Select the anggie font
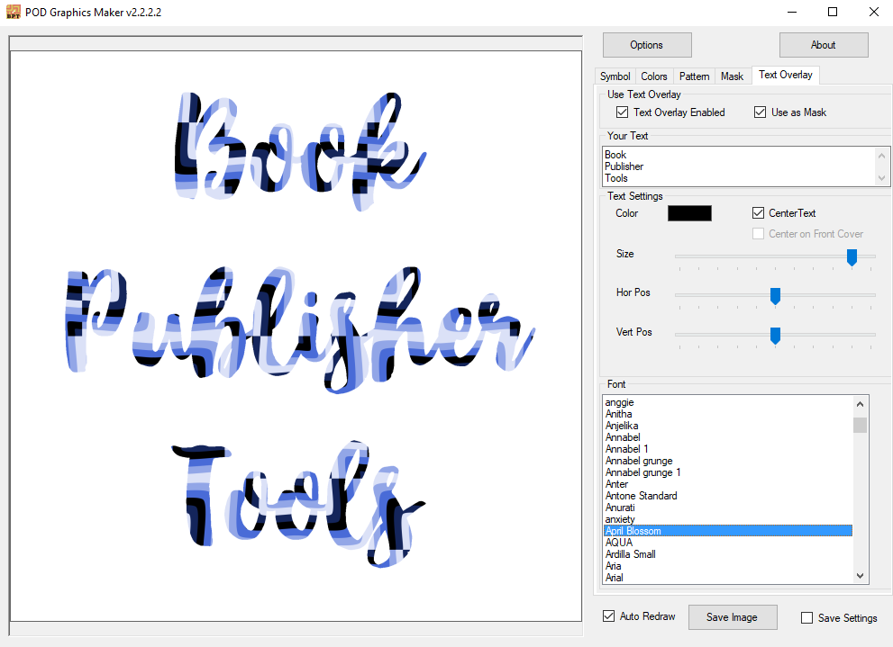Screen dimensions: 893x647 [728, 402]
